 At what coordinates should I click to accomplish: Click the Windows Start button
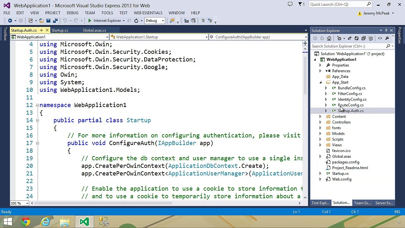tap(8, 222)
